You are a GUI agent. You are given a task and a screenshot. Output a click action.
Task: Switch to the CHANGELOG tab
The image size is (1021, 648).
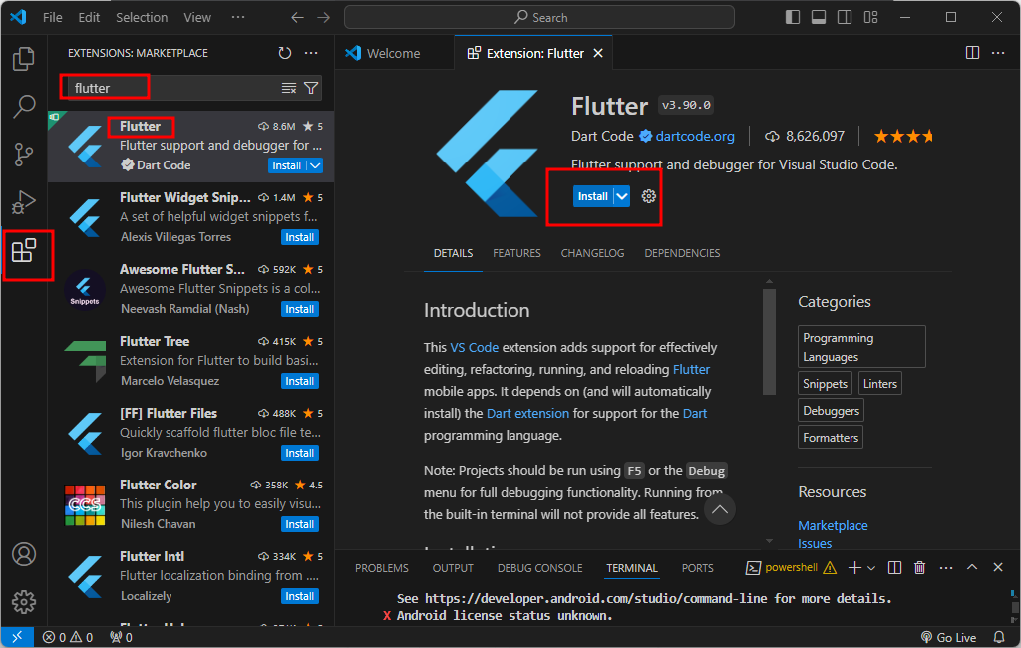pos(592,253)
